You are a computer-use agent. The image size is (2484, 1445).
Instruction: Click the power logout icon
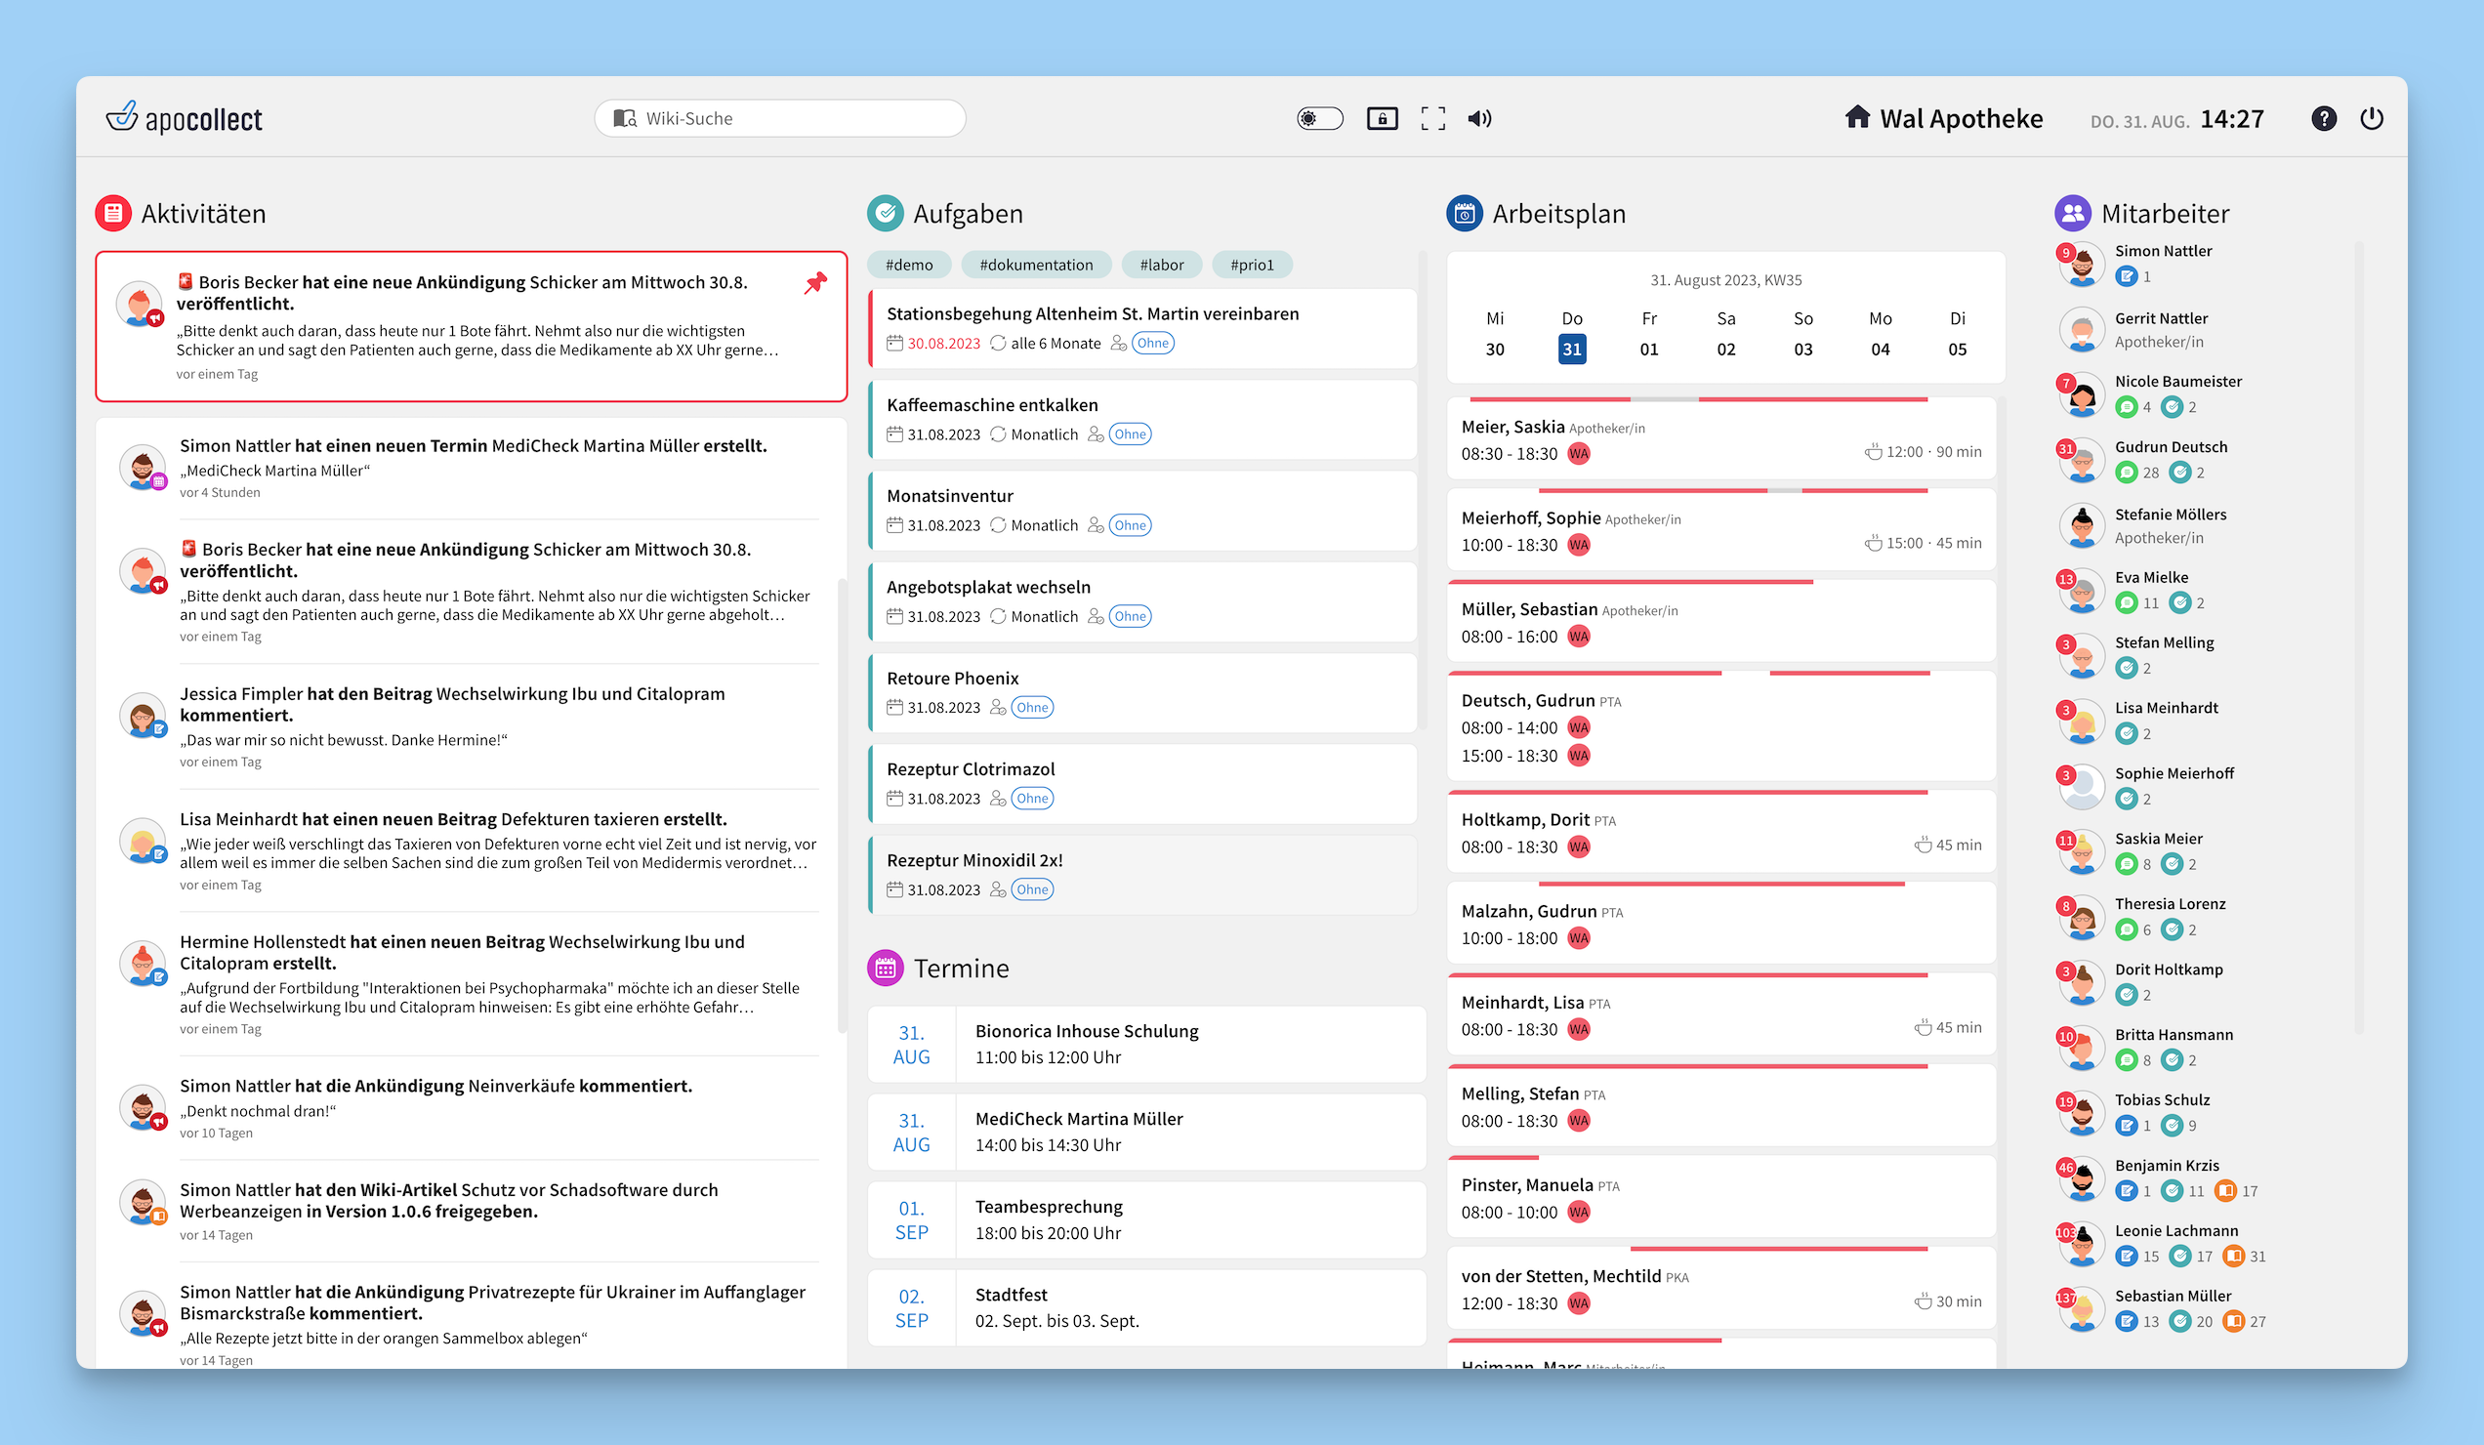2372,118
